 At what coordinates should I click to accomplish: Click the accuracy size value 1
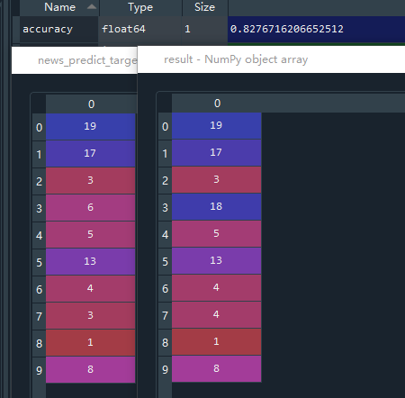pos(204,29)
